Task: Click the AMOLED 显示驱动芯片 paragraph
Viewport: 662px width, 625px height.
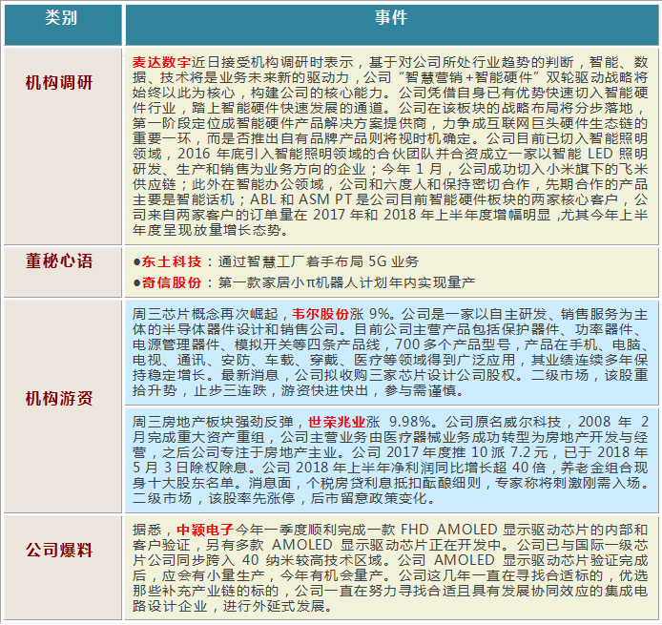Action: click(x=391, y=571)
